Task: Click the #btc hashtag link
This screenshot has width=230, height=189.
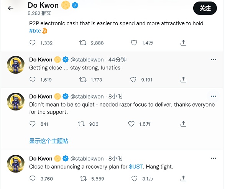Action: click(x=35, y=31)
